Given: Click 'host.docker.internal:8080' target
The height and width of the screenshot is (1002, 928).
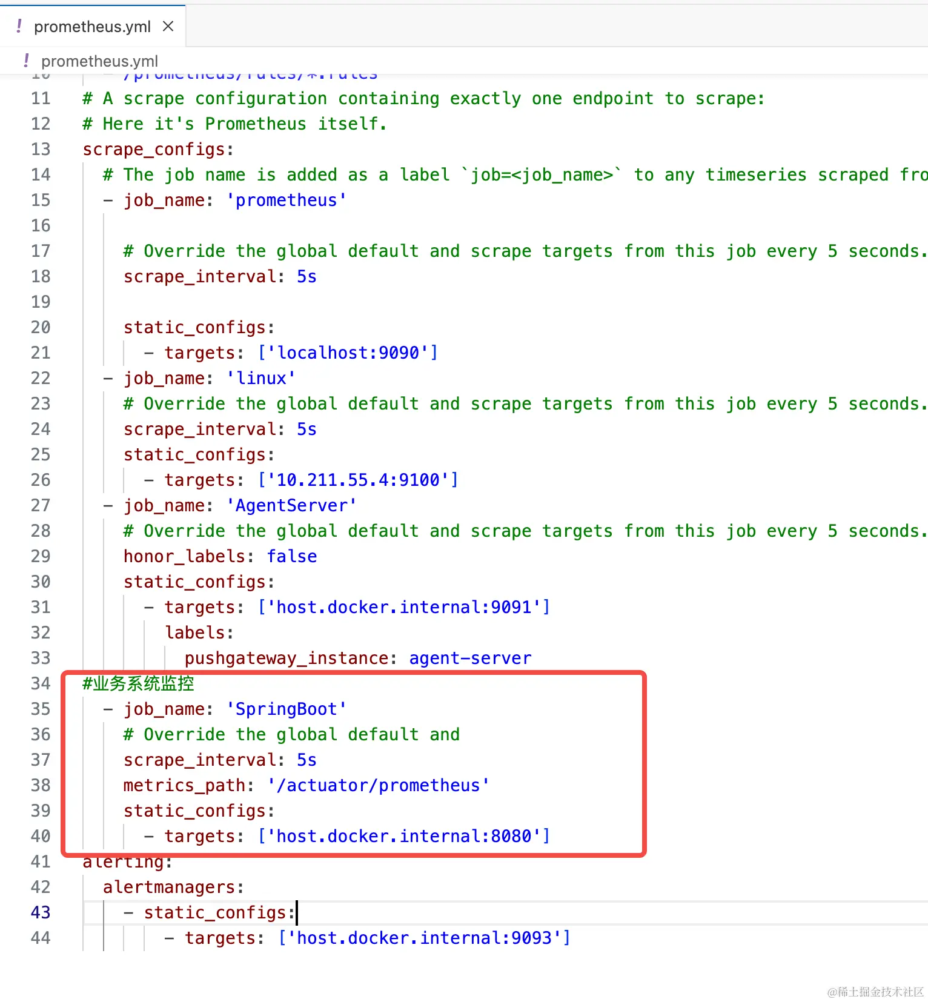Looking at the screenshot, I should coord(404,836).
